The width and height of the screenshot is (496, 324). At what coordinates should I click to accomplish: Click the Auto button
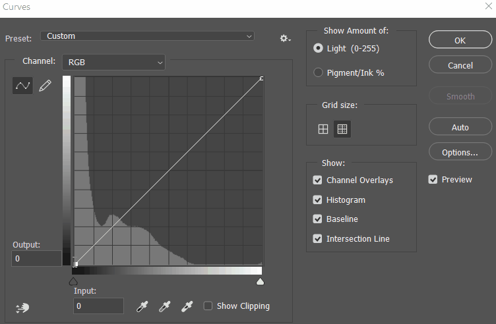coord(460,126)
